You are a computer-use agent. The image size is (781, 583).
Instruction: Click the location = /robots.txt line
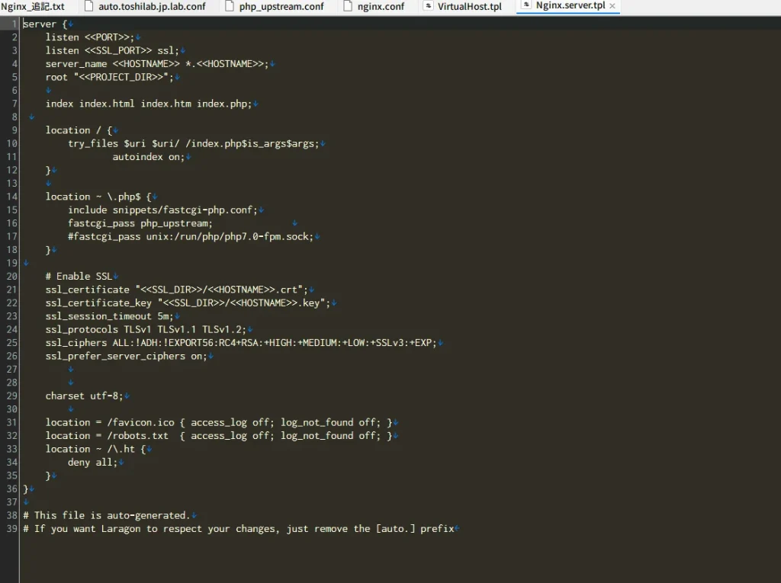(219, 436)
